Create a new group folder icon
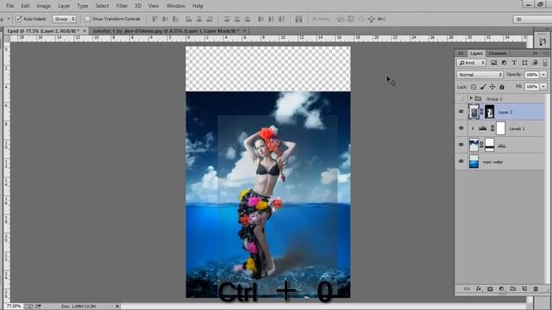The width and height of the screenshot is (552, 310). (513, 288)
